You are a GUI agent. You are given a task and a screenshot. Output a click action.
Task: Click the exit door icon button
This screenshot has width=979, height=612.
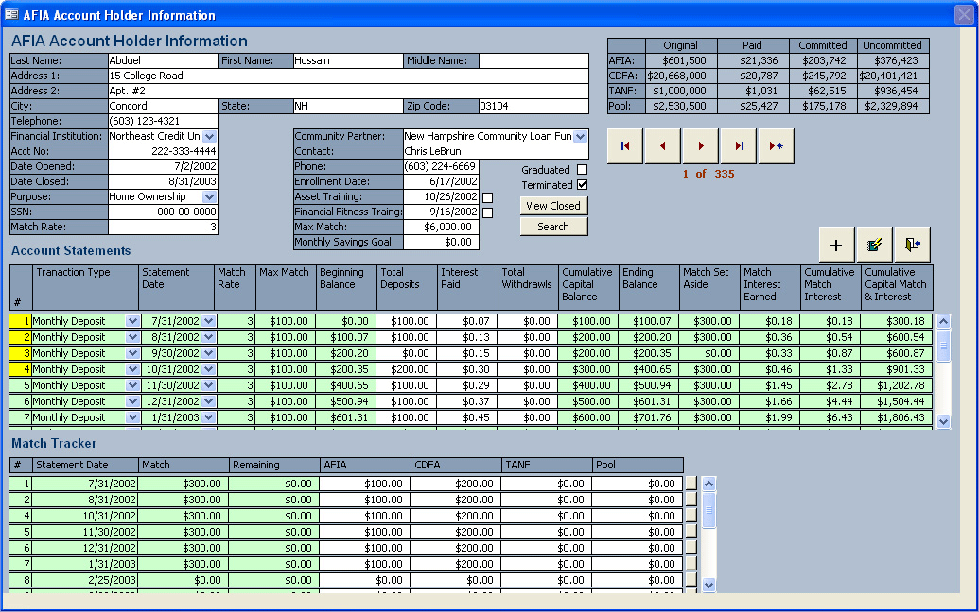pos(912,246)
